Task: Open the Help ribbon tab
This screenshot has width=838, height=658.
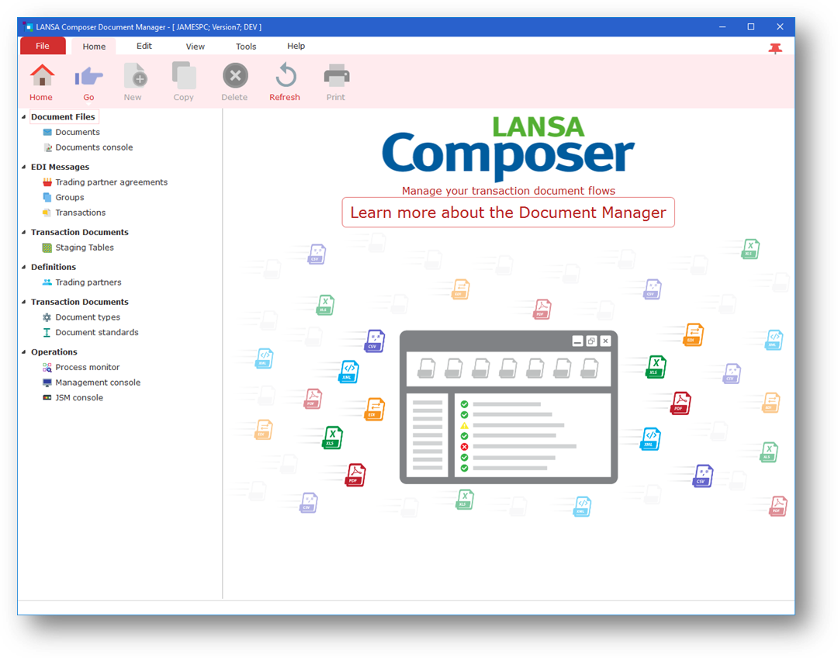Action: pos(296,46)
